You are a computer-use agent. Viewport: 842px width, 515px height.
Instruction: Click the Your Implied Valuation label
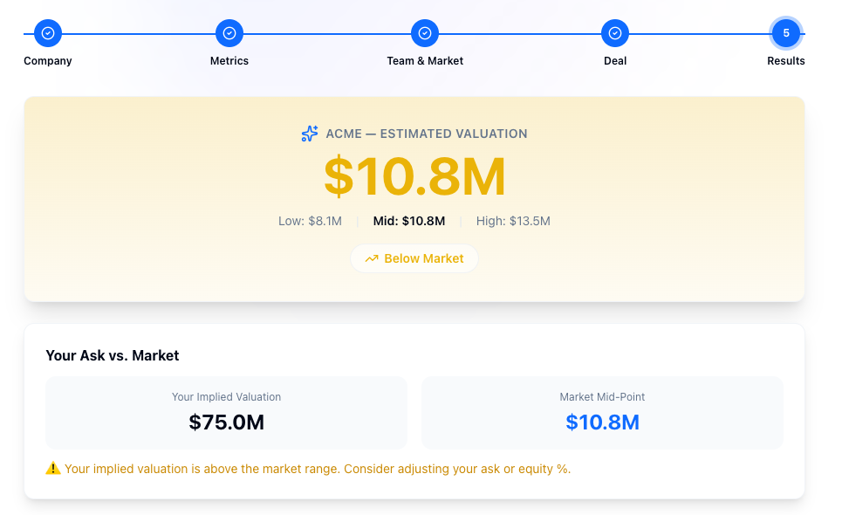226,397
